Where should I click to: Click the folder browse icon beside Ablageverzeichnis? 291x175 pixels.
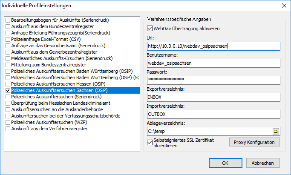[x=275, y=132]
